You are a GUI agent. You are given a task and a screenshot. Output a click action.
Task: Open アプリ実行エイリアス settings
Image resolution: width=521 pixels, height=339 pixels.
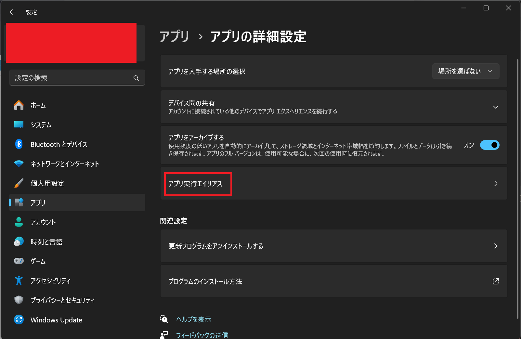(x=334, y=184)
